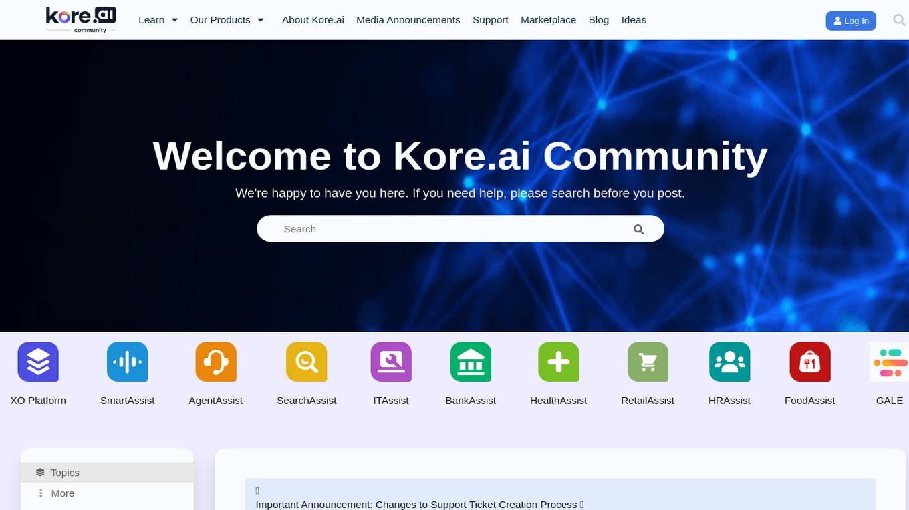Click the header search magnifier icon
This screenshot has width=909, height=510.
899,20
